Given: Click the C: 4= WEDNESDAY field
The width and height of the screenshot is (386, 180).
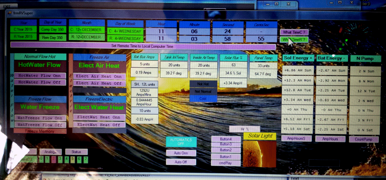Looking at the screenshot, I should pos(125,32).
